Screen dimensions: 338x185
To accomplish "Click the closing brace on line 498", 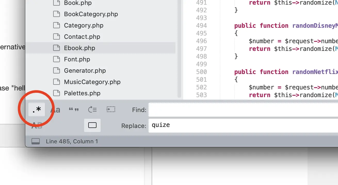I will tap(236, 57).
